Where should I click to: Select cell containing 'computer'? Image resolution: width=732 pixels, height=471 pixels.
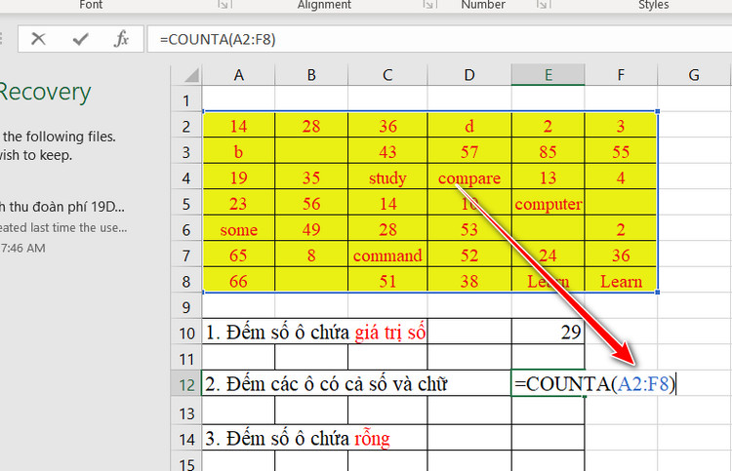click(548, 205)
